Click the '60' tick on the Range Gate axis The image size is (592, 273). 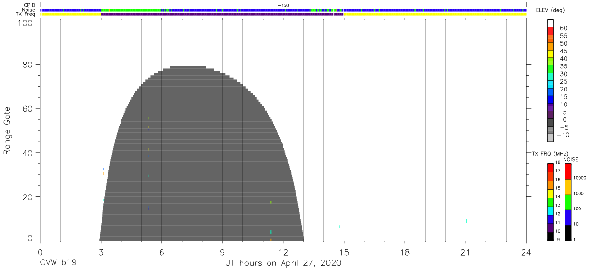(28, 109)
